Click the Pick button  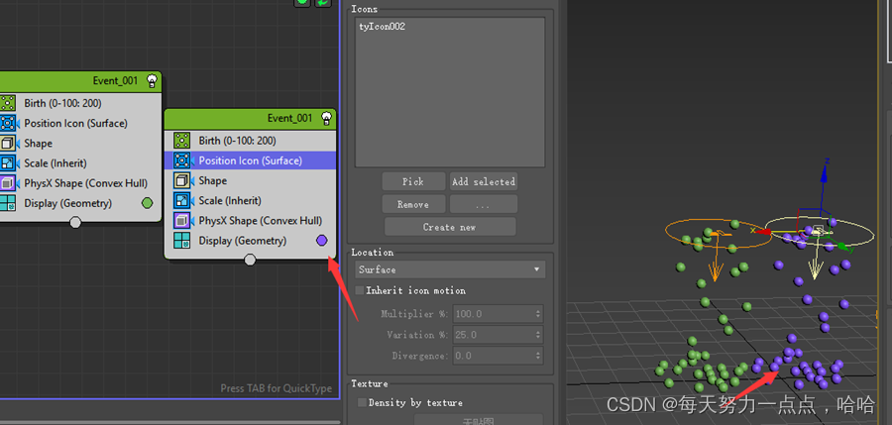pos(413,181)
